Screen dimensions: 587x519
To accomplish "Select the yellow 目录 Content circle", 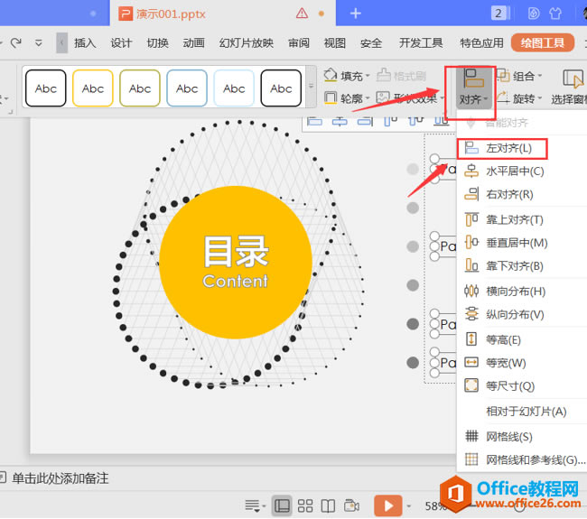I will (236, 263).
